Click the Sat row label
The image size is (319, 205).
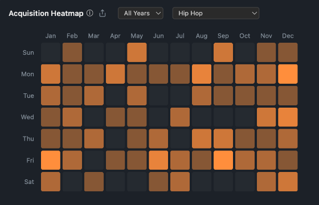click(x=29, y=182)
